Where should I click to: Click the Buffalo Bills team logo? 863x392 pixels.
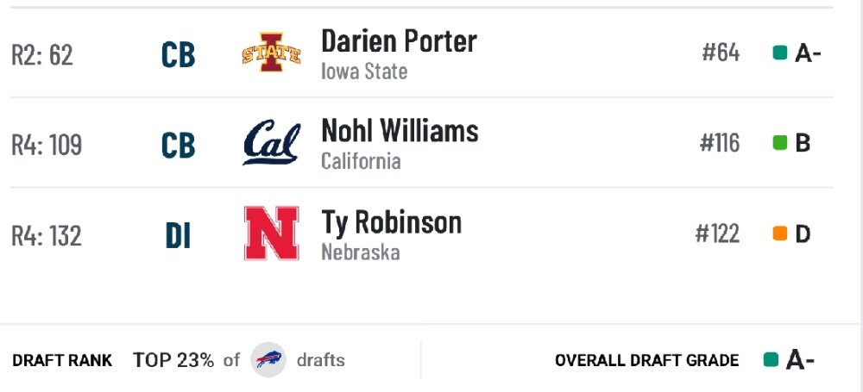pos(268,359)
